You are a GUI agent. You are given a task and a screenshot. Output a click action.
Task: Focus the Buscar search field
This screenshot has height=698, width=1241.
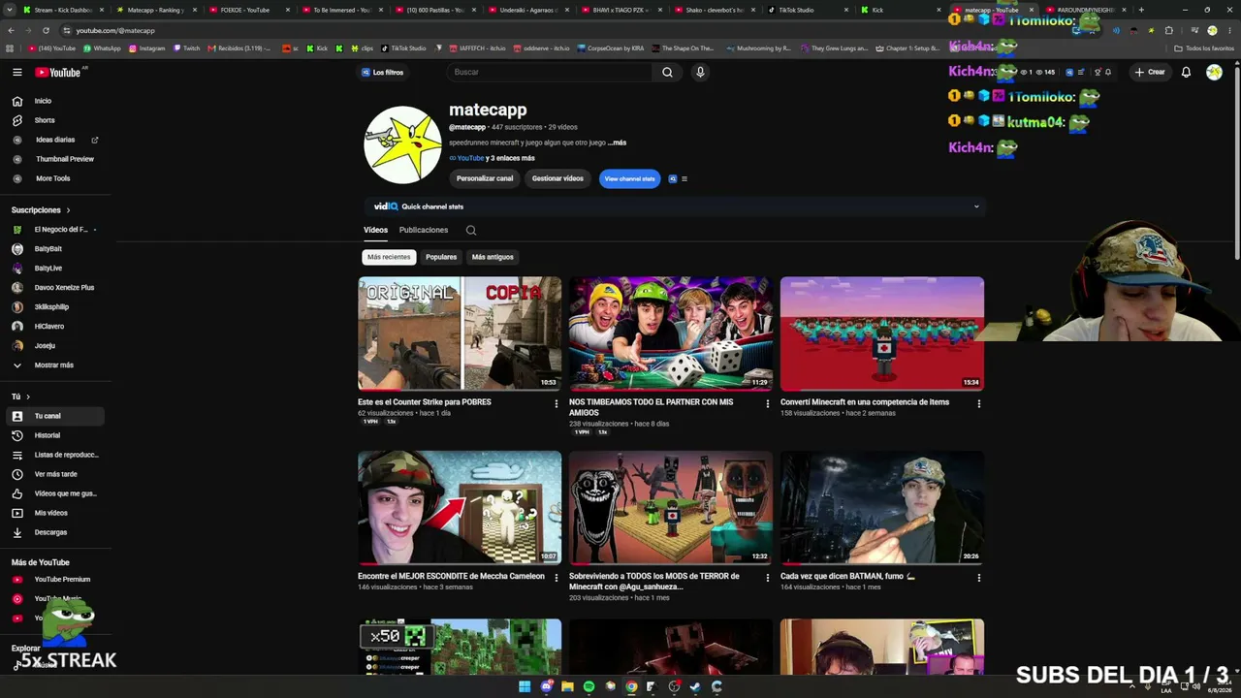point(551,72)
